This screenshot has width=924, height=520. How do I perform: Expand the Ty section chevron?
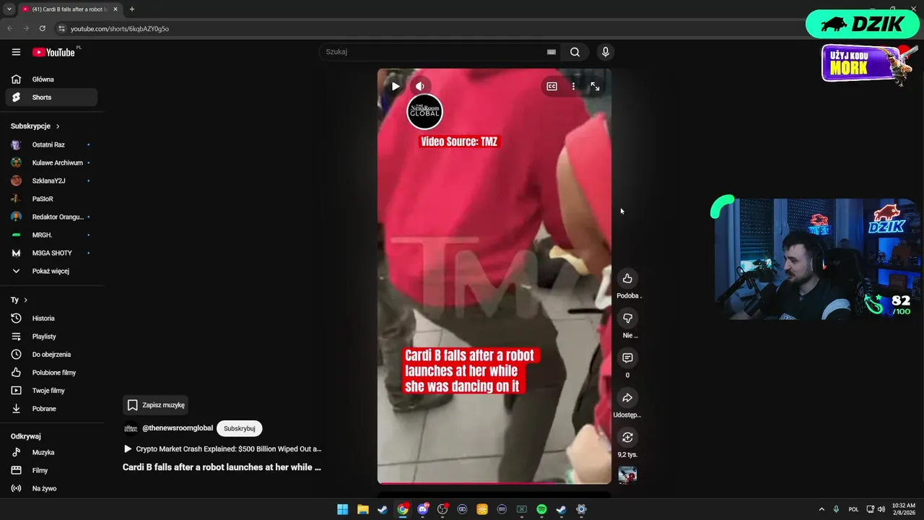pos(26,300)
